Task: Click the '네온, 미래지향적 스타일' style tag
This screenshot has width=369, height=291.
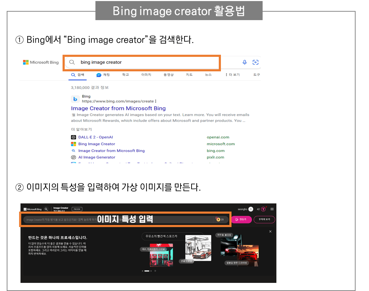Action: click(x=153, y=249)
